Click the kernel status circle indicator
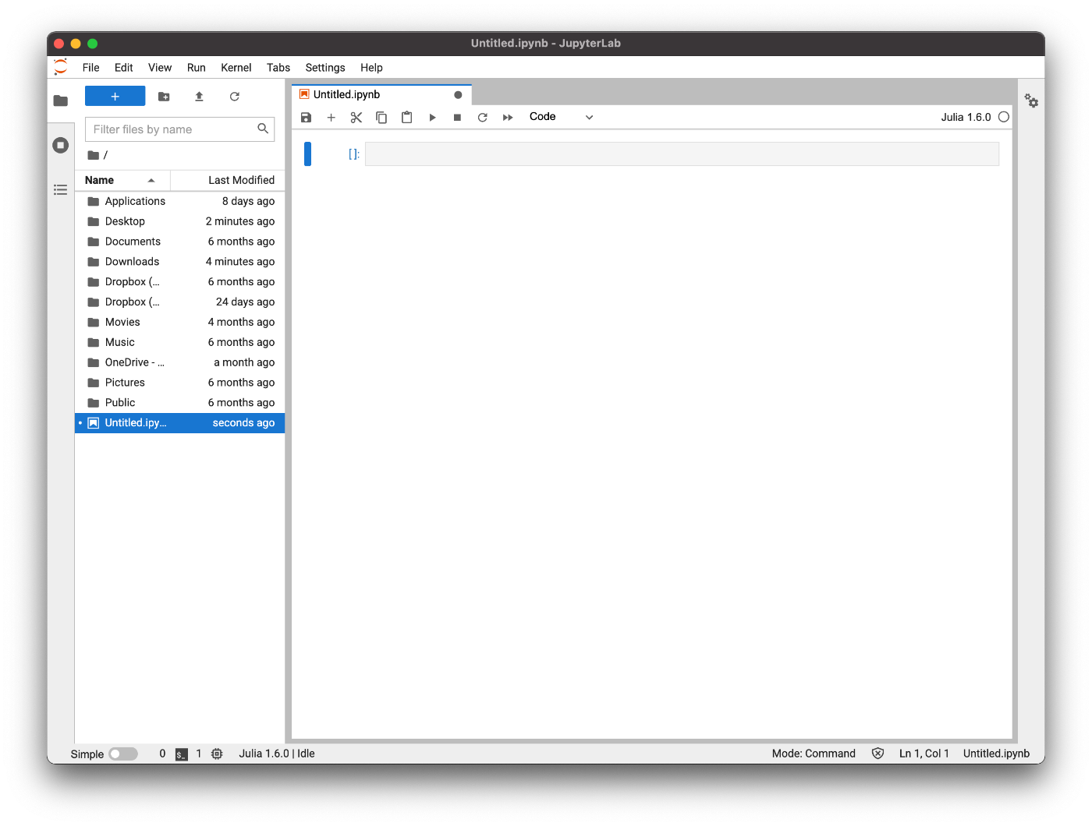Image resolution: width=1092 pixels, height=826 pixels. click(x=1004, y=117)
